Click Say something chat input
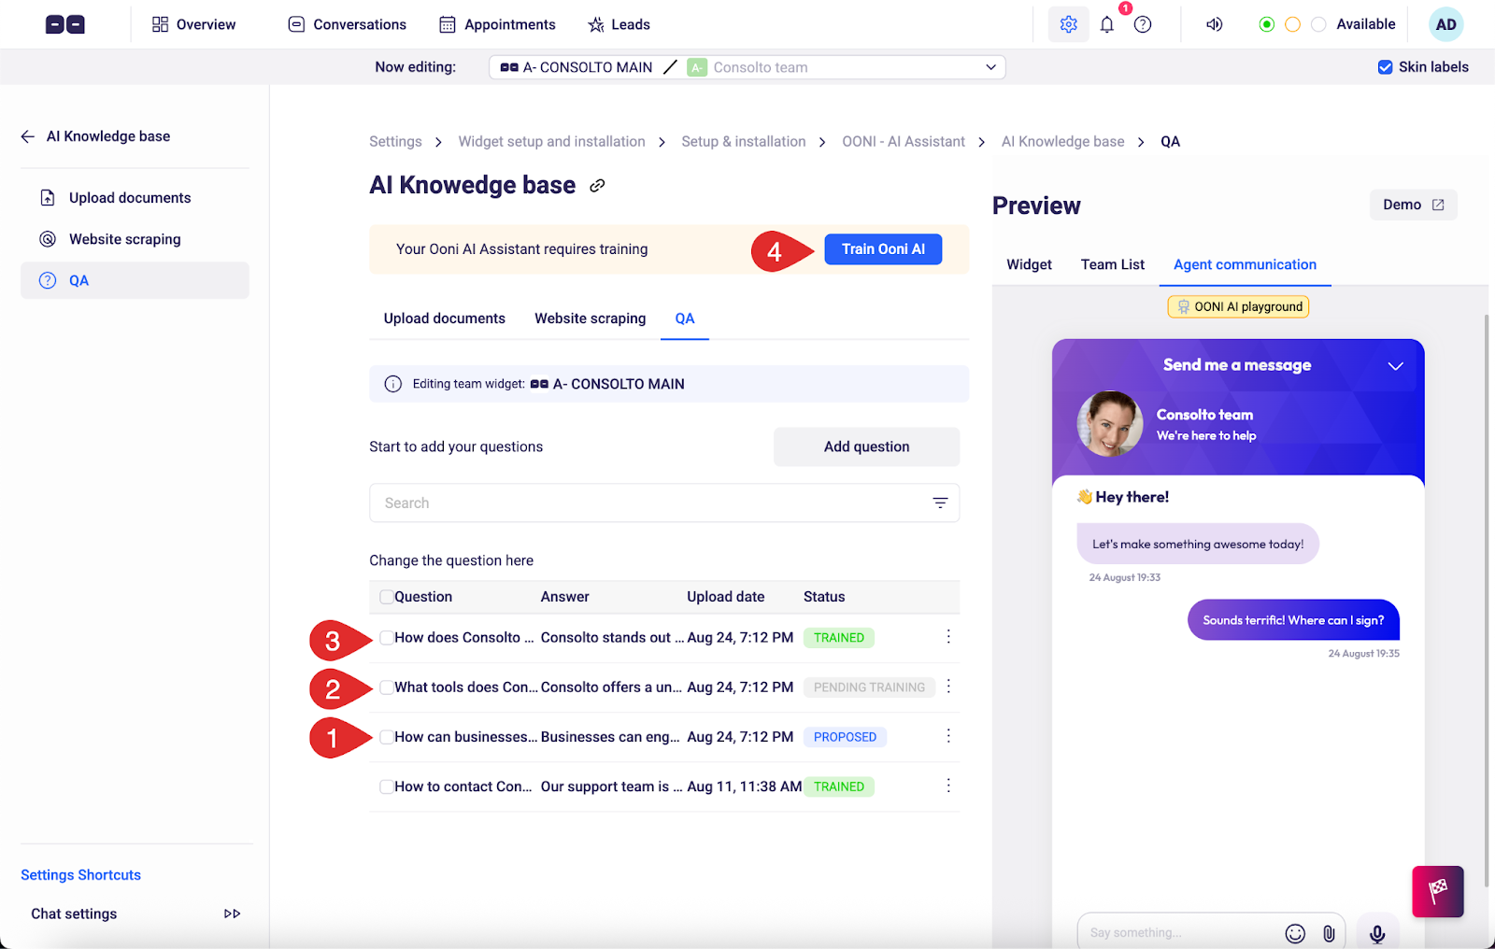This screenshot has height=949, width=1495. (x=1180, y=933)
